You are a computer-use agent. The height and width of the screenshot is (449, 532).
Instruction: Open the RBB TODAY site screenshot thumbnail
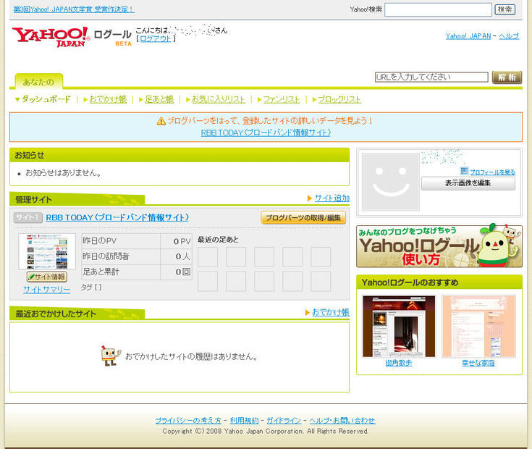point(47,251)
